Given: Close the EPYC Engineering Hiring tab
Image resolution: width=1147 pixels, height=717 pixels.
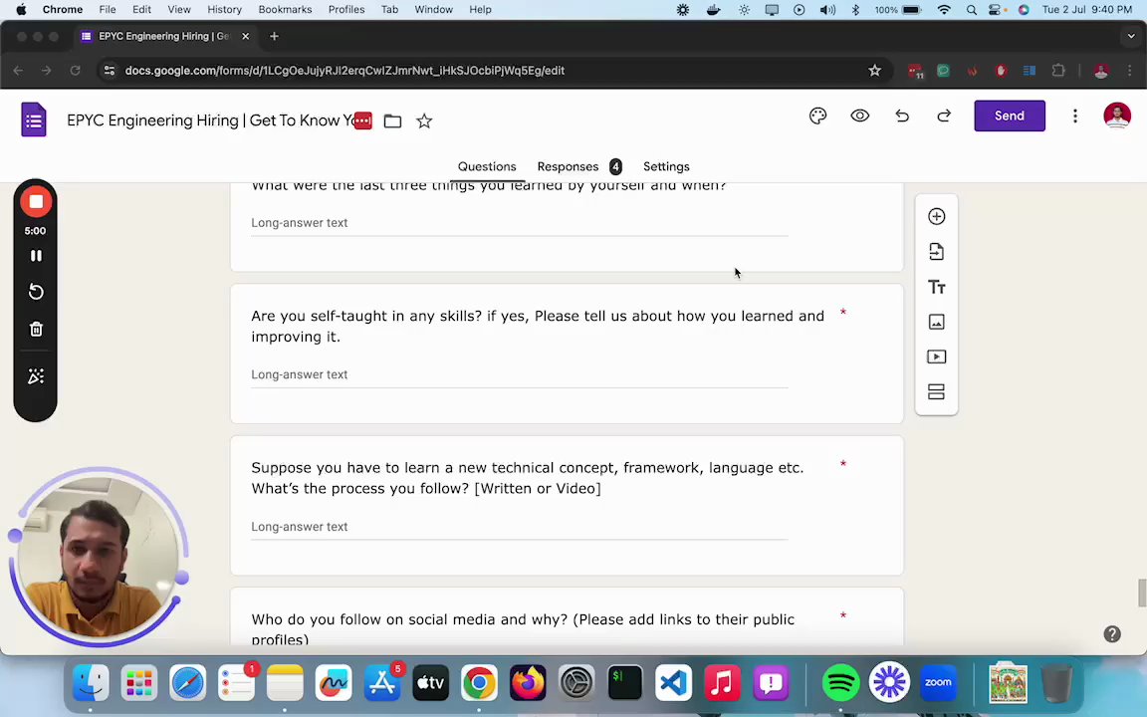Looking at the screenshot, I should 245,36.
